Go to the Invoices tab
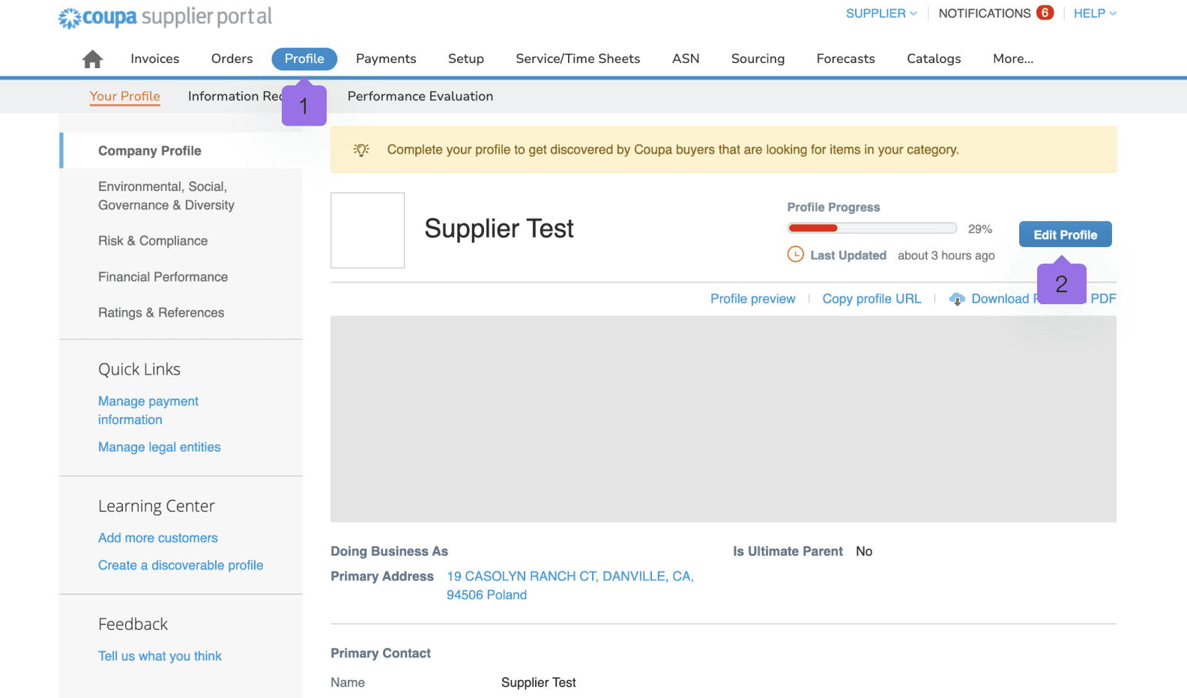Viewport: 1187px width, 698px height. point(155,58)
